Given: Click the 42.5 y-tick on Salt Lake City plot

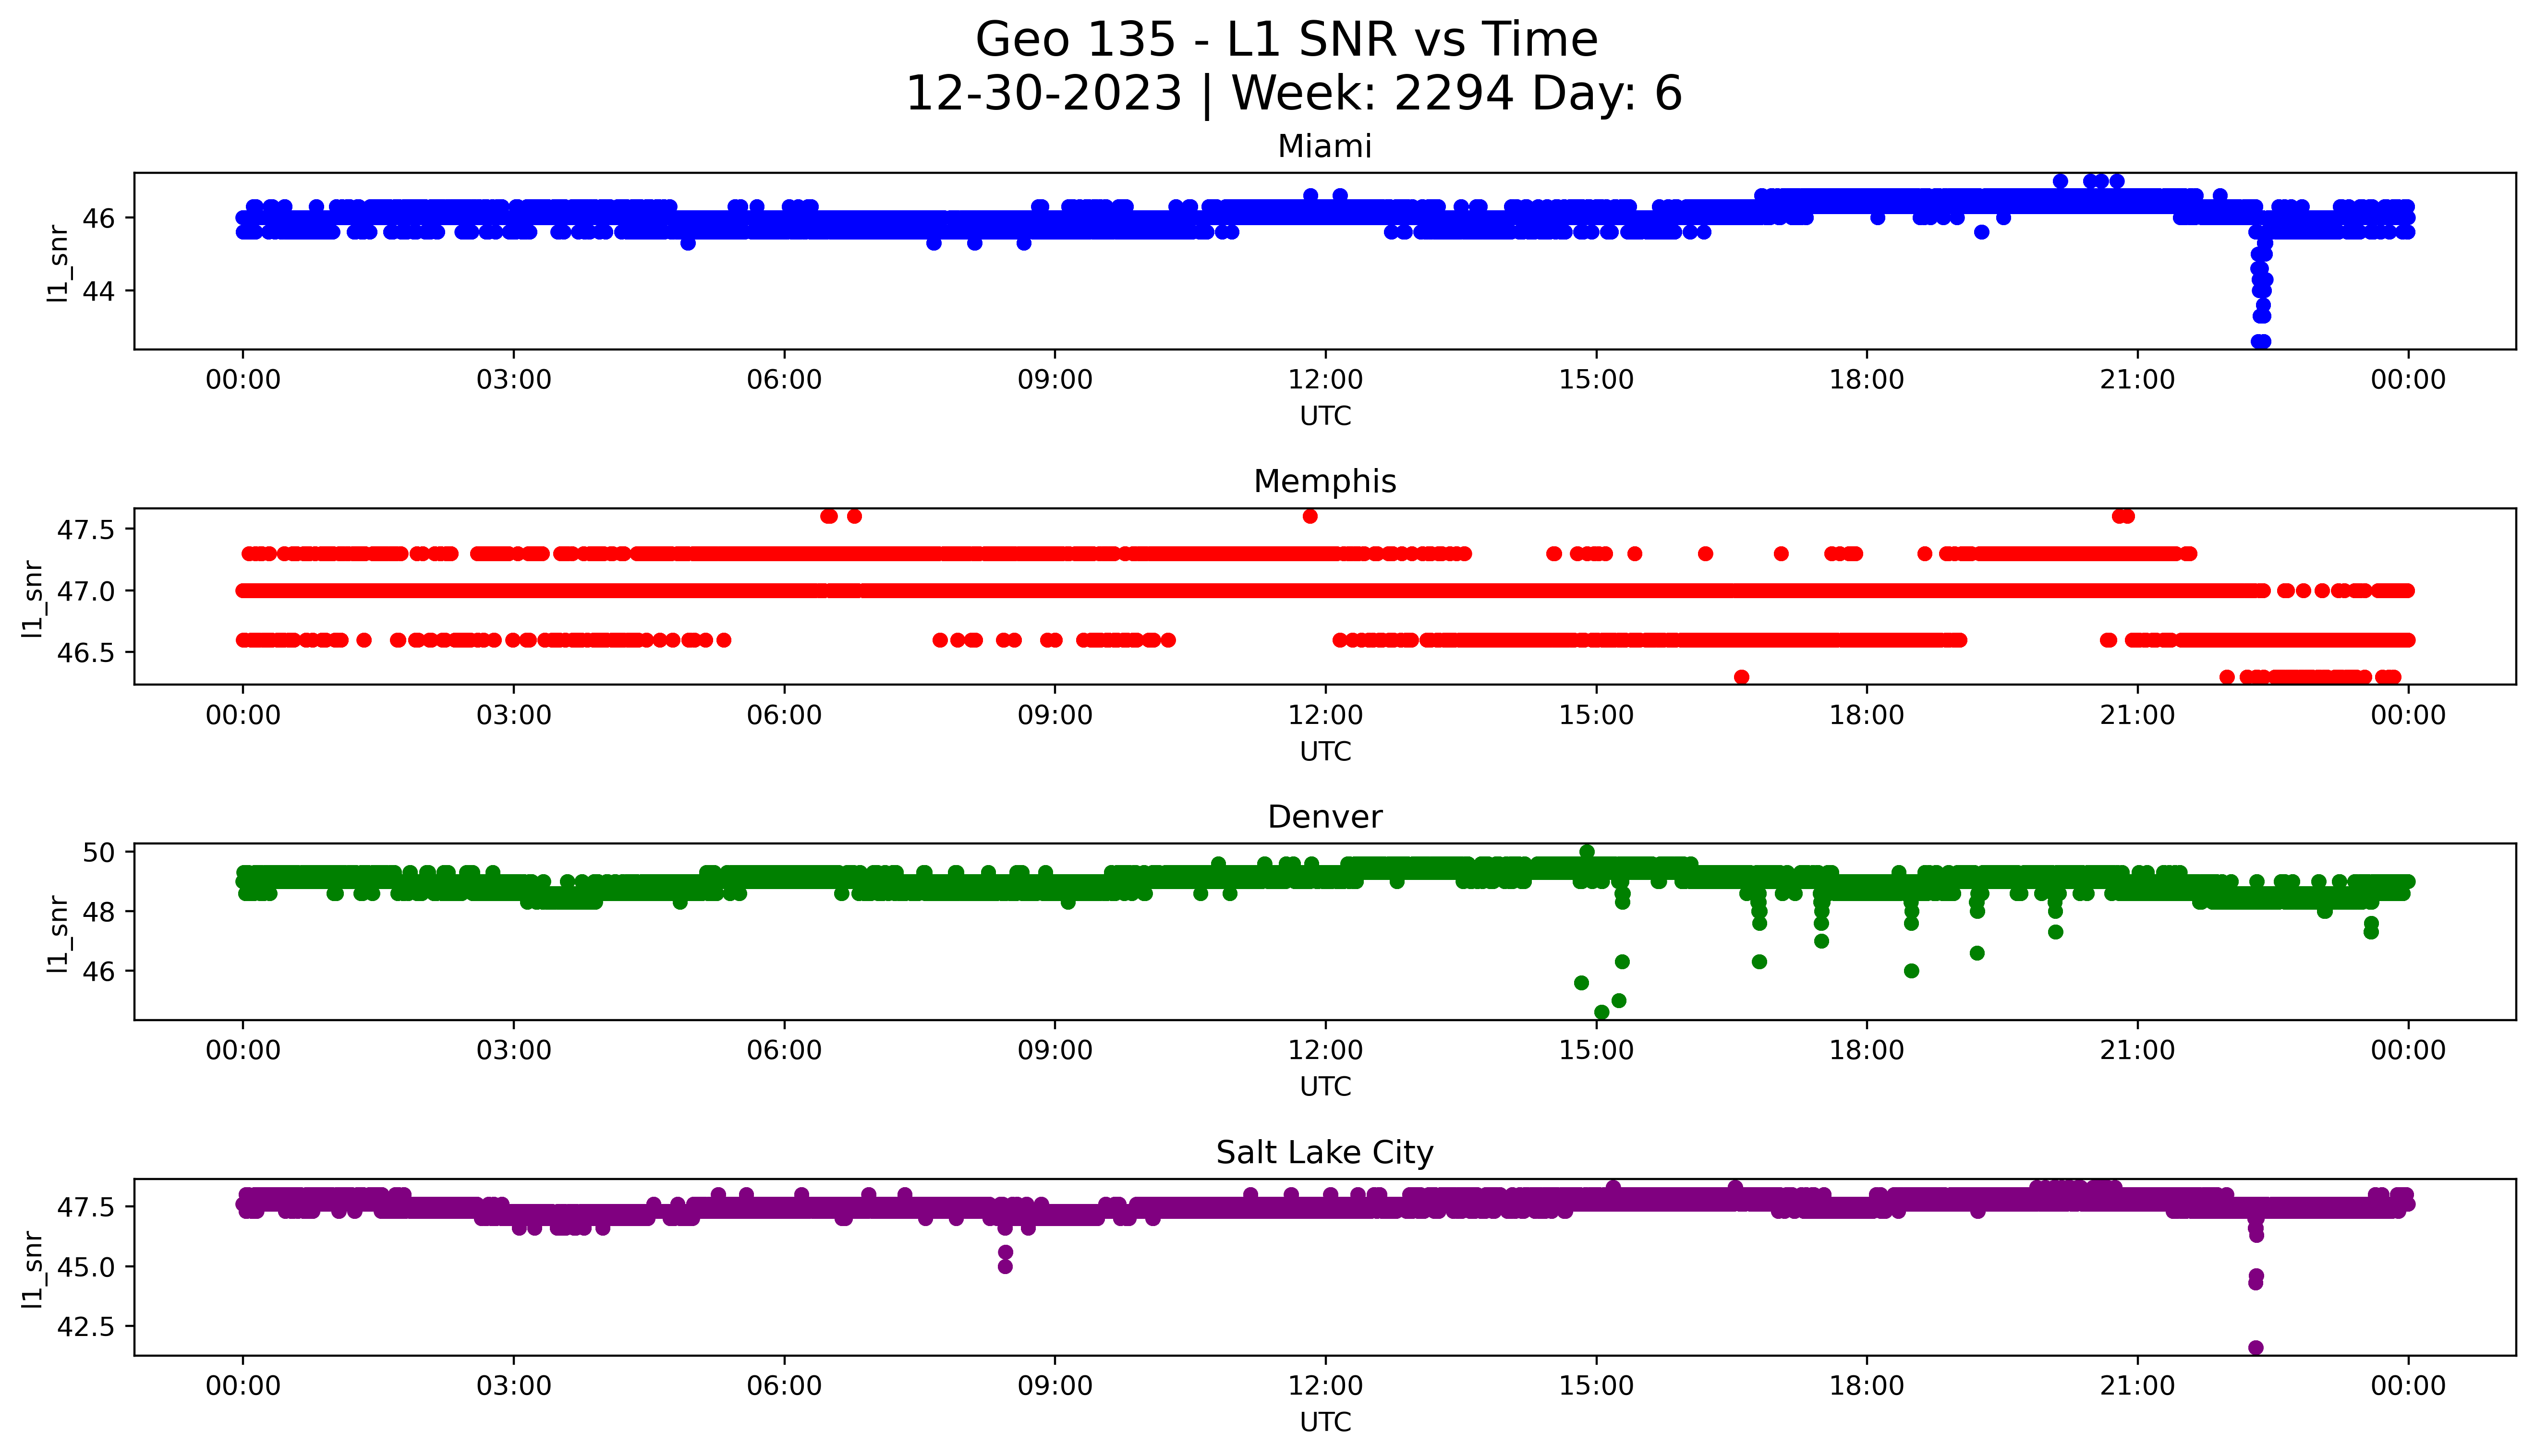Looking at the screenshot, I should point(85,1327).
